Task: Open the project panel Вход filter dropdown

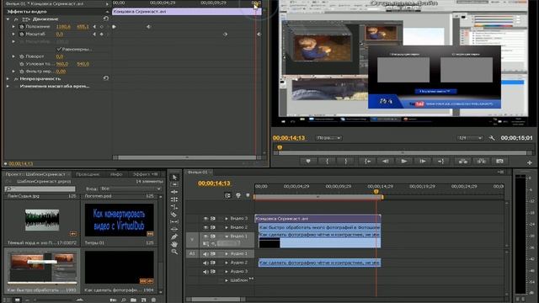Action: coord(131,189)
